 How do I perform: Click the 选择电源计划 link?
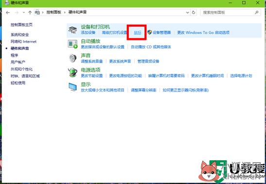pos(241,76)
